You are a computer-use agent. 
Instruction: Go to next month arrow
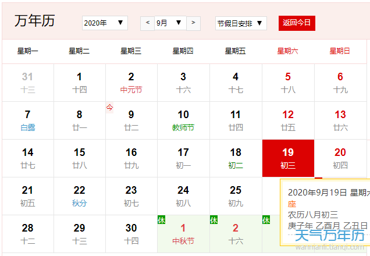[x=194, y=23]
